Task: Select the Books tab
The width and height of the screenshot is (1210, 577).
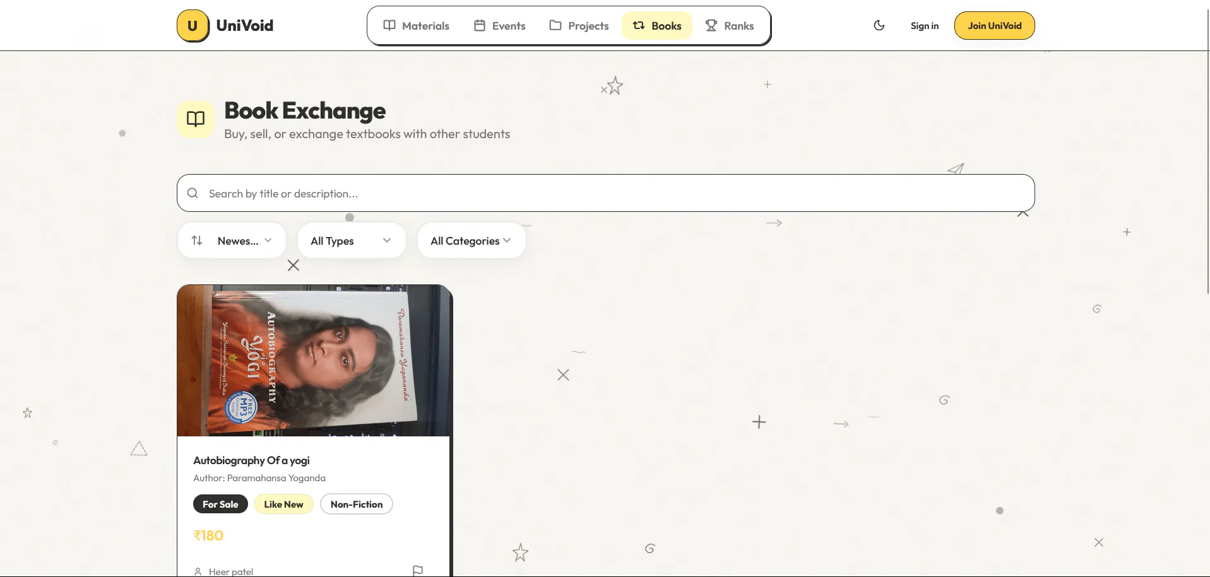Action: click(x=657, y=26)
